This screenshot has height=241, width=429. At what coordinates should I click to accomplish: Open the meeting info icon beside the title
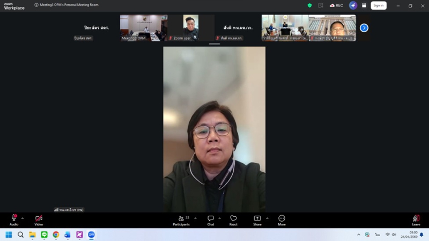point(36,5)
